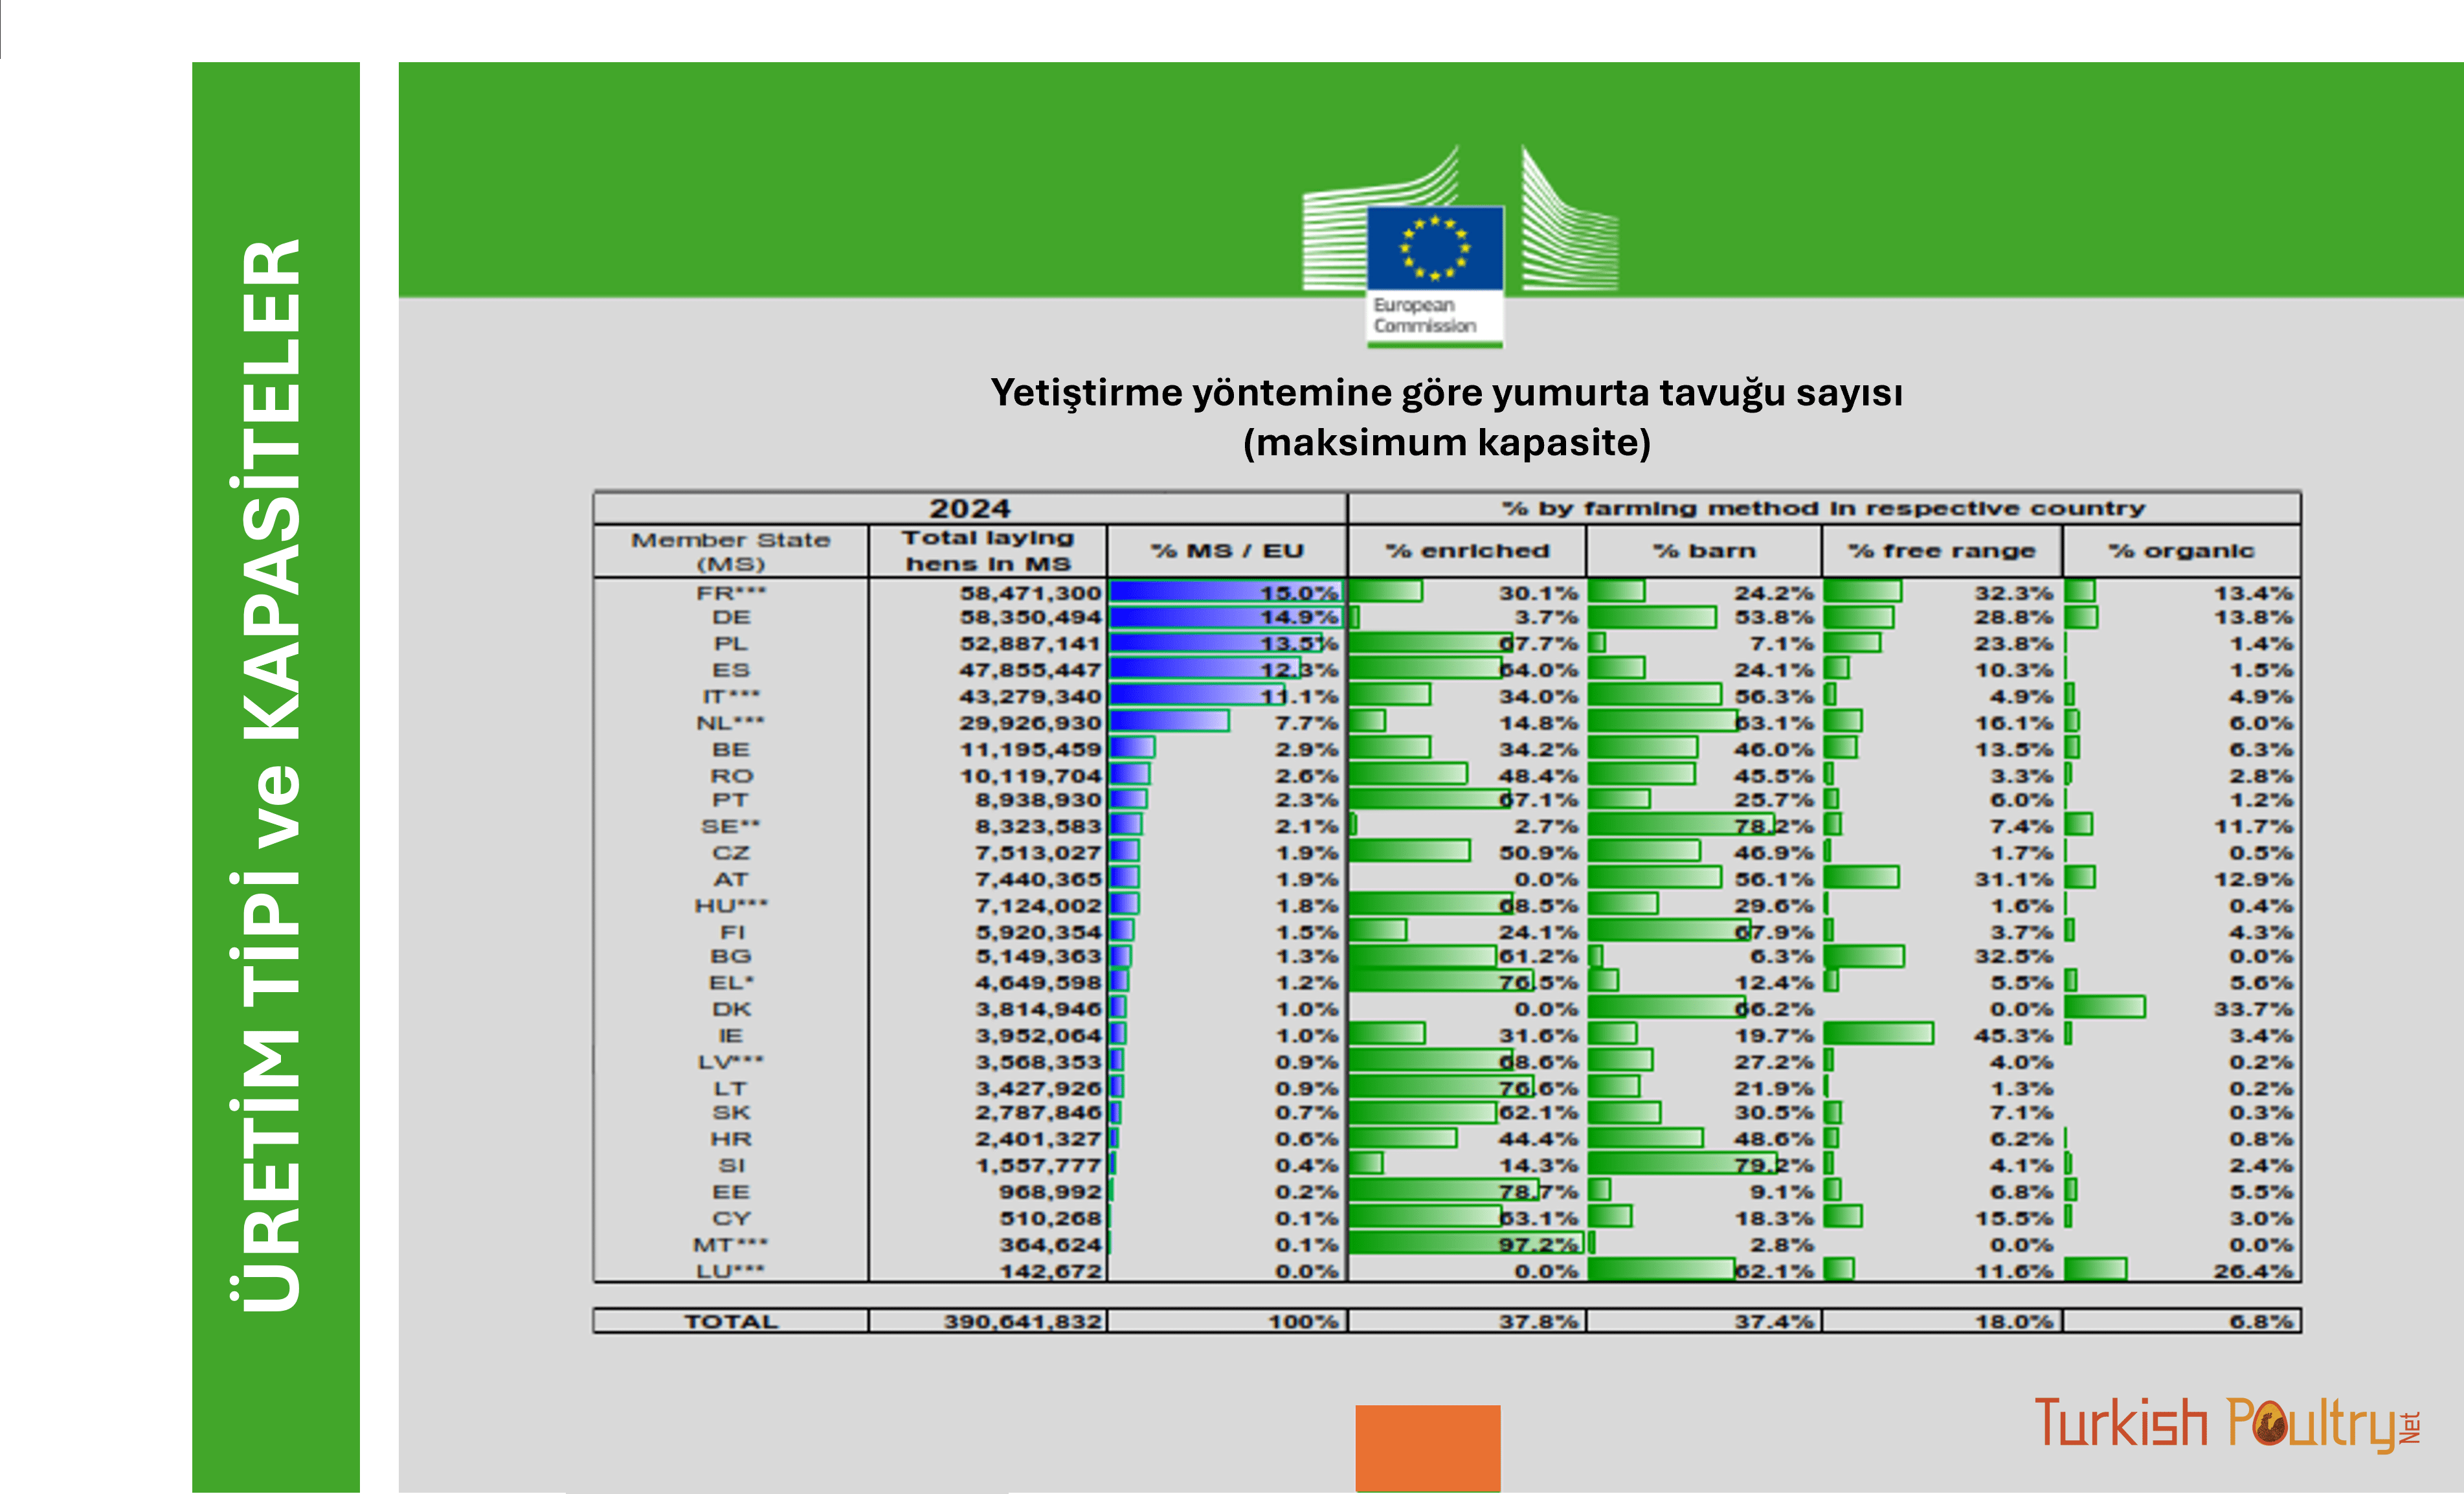The width and height of the screenshot is (2464, 1494).
Task: Click Netherlands' hen count '29,926,930'
Action: [x=1030, y=723]
